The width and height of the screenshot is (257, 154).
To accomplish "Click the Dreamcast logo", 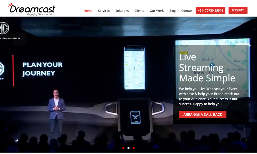I will pos(32,9).
